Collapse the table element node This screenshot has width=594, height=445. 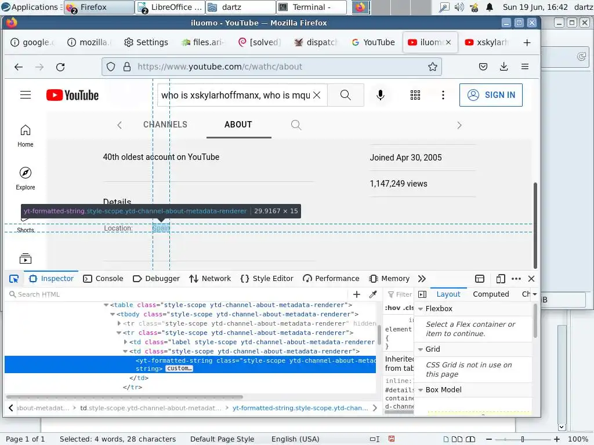[x=106, y=305]
